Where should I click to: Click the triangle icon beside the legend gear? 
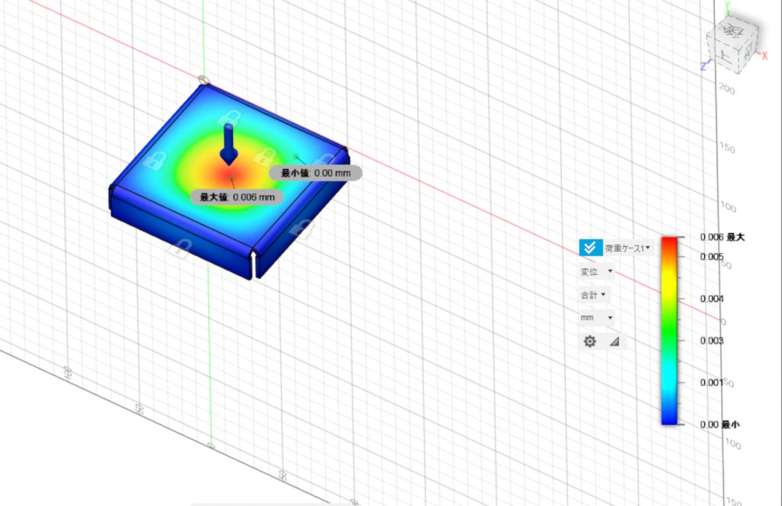click(614, 342)
